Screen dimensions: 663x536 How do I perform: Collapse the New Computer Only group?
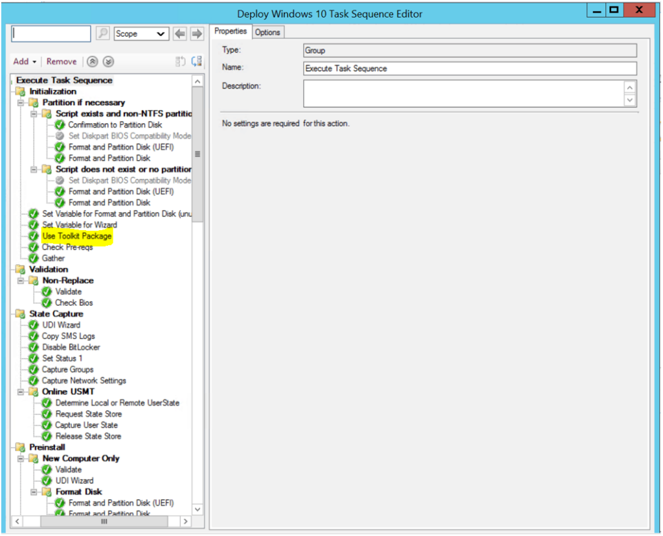[x=20, y=458]
